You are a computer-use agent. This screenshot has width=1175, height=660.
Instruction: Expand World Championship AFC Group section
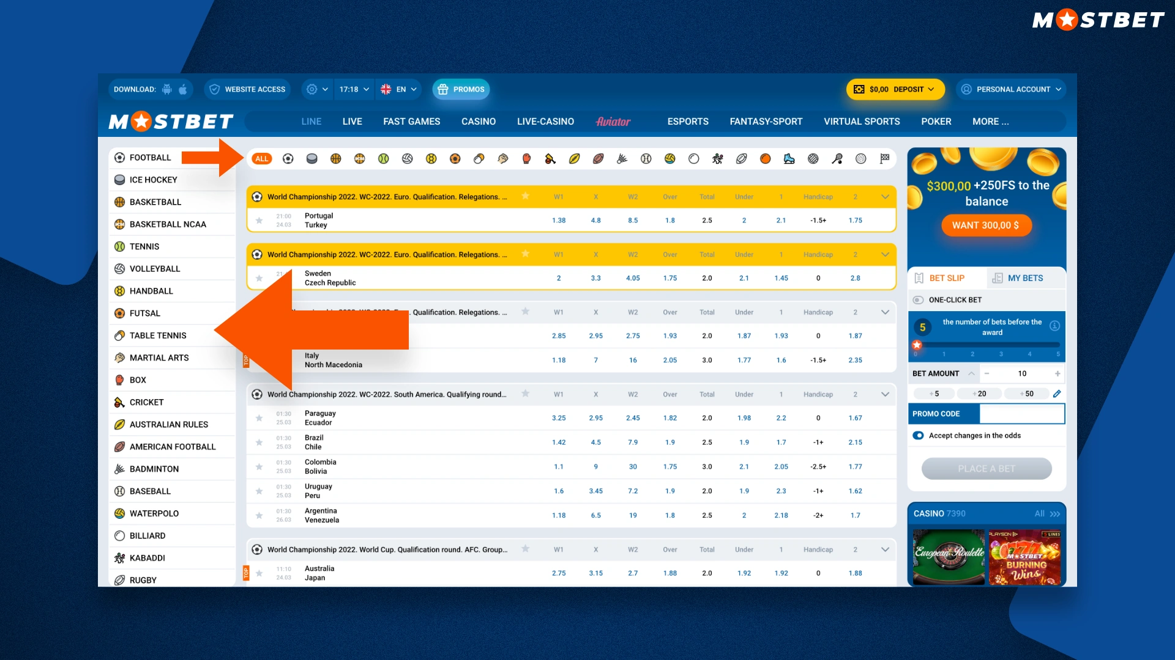tap(886, 549)
